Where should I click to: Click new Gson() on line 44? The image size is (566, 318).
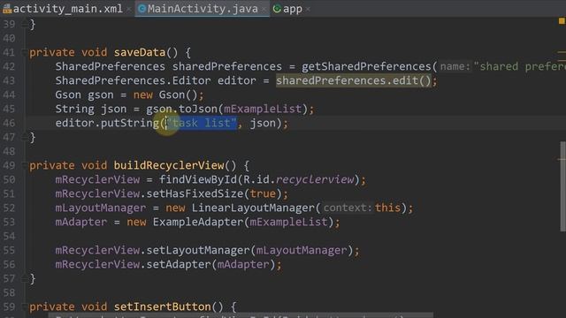165,95
